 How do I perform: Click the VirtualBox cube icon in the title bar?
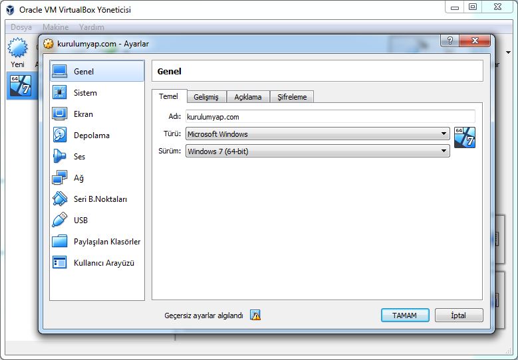pyautogui.click(x=10, y=10)
